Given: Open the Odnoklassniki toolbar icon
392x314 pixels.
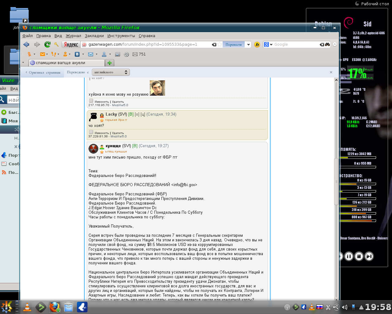Looking at the screenshot, I should 29,54.
